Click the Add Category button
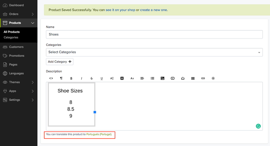270x146 pixels. point(60,62)
